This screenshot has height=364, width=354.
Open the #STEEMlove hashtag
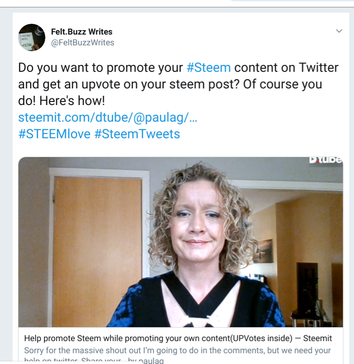pos(54,134)
